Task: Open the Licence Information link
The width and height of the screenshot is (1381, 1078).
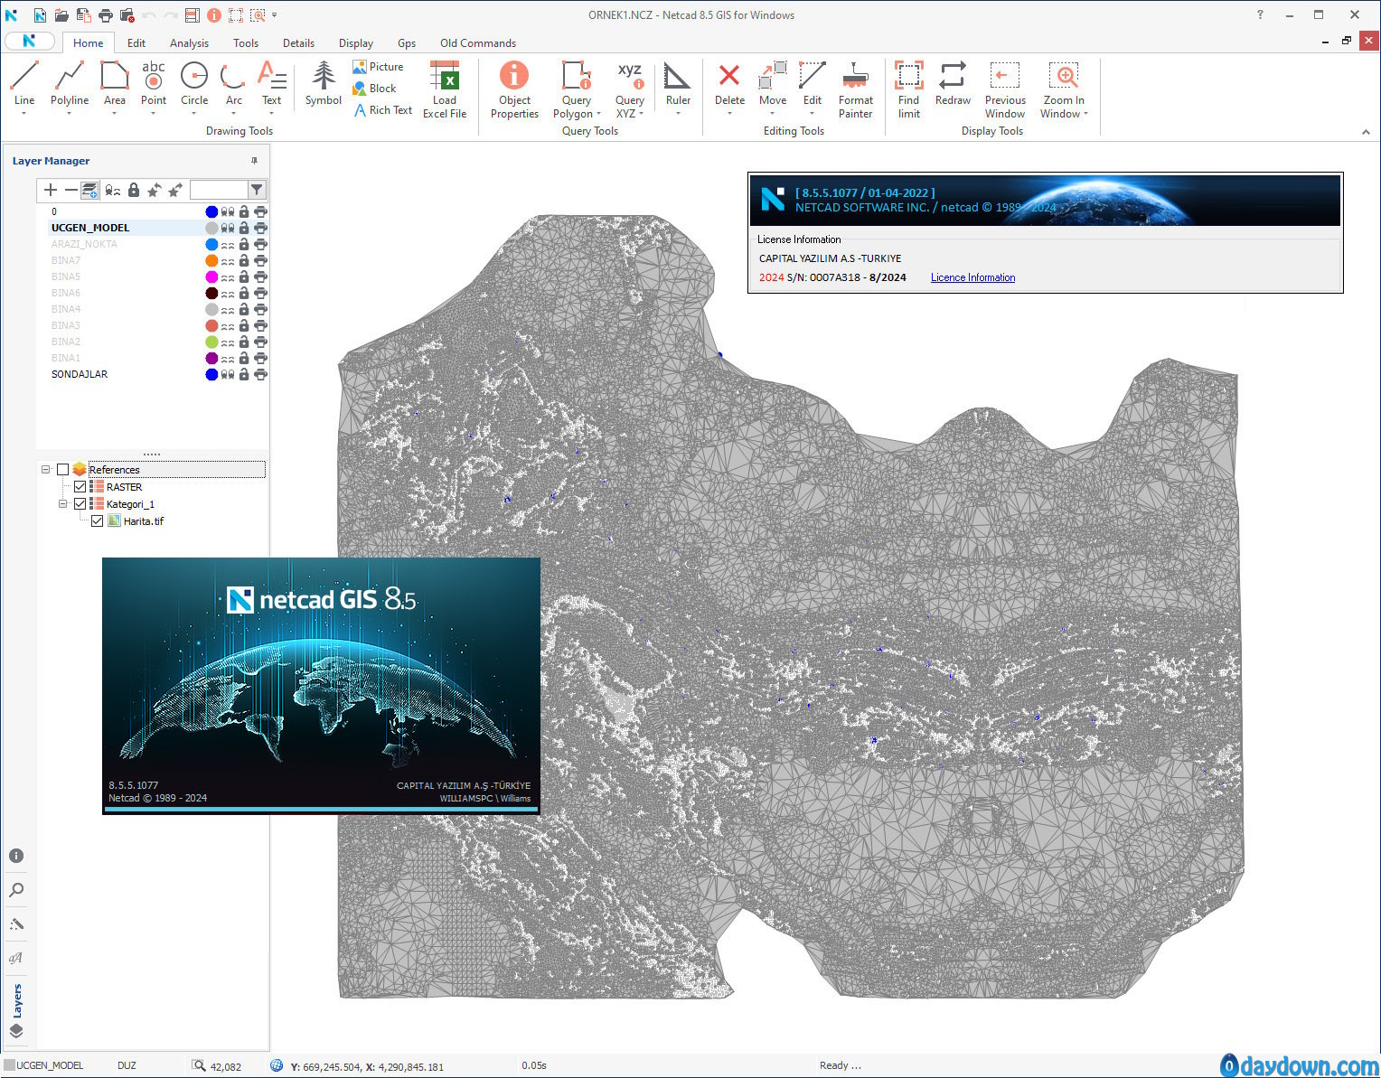Action: tap(972, 278)
